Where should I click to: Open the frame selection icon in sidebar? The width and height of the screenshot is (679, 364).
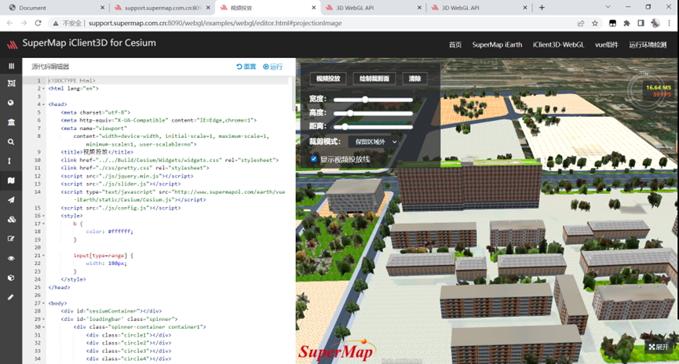(11, 83)
